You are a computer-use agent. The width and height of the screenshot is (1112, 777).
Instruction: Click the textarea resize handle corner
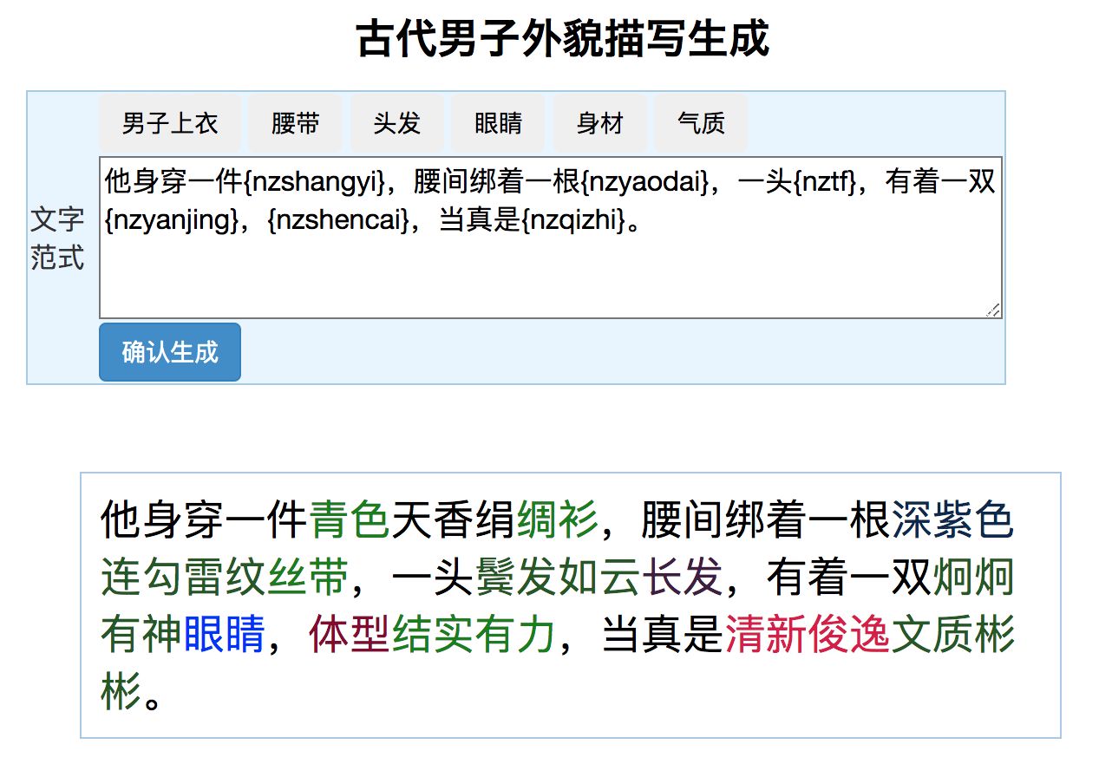pyautogui.click(x=993, y=310)
